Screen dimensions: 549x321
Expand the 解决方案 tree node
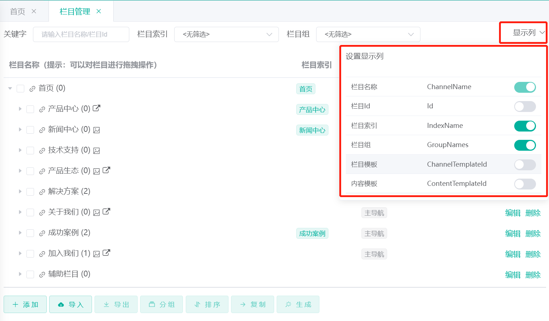(x=20, y=192)
